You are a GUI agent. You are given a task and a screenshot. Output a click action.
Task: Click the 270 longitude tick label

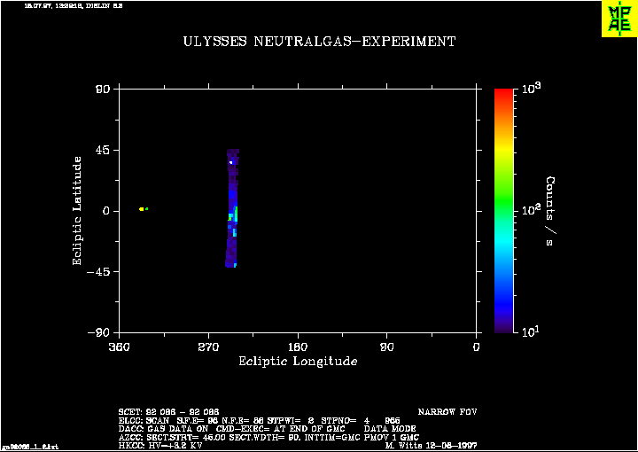point(208,347)
